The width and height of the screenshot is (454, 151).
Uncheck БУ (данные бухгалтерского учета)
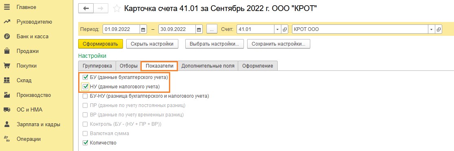click(85, 77)
